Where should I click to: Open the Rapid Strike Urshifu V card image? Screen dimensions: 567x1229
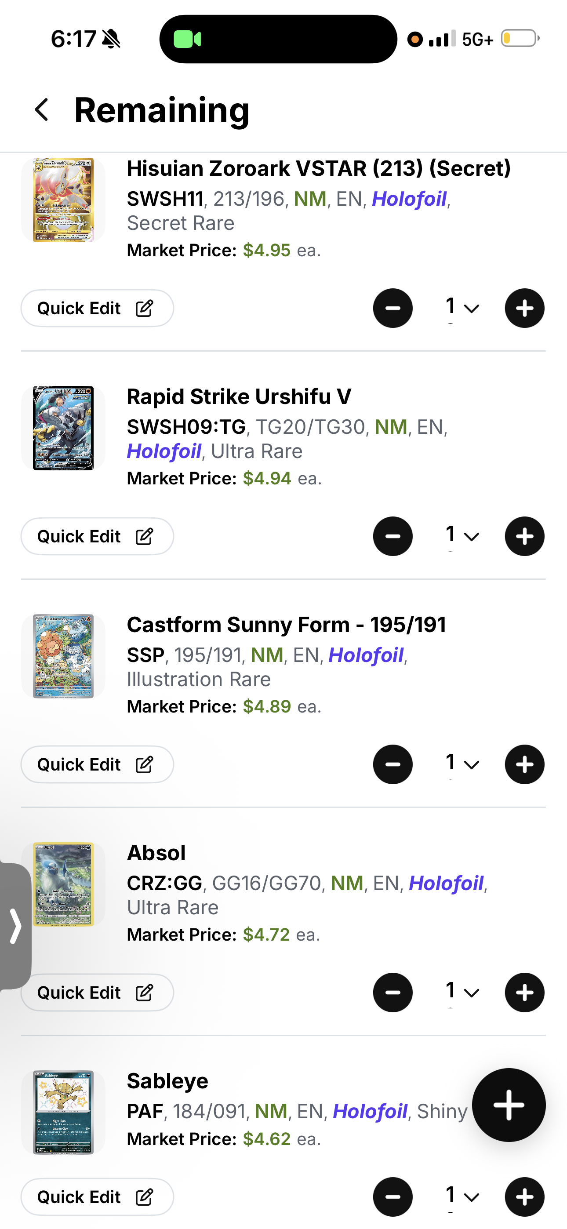click(63, 428)
